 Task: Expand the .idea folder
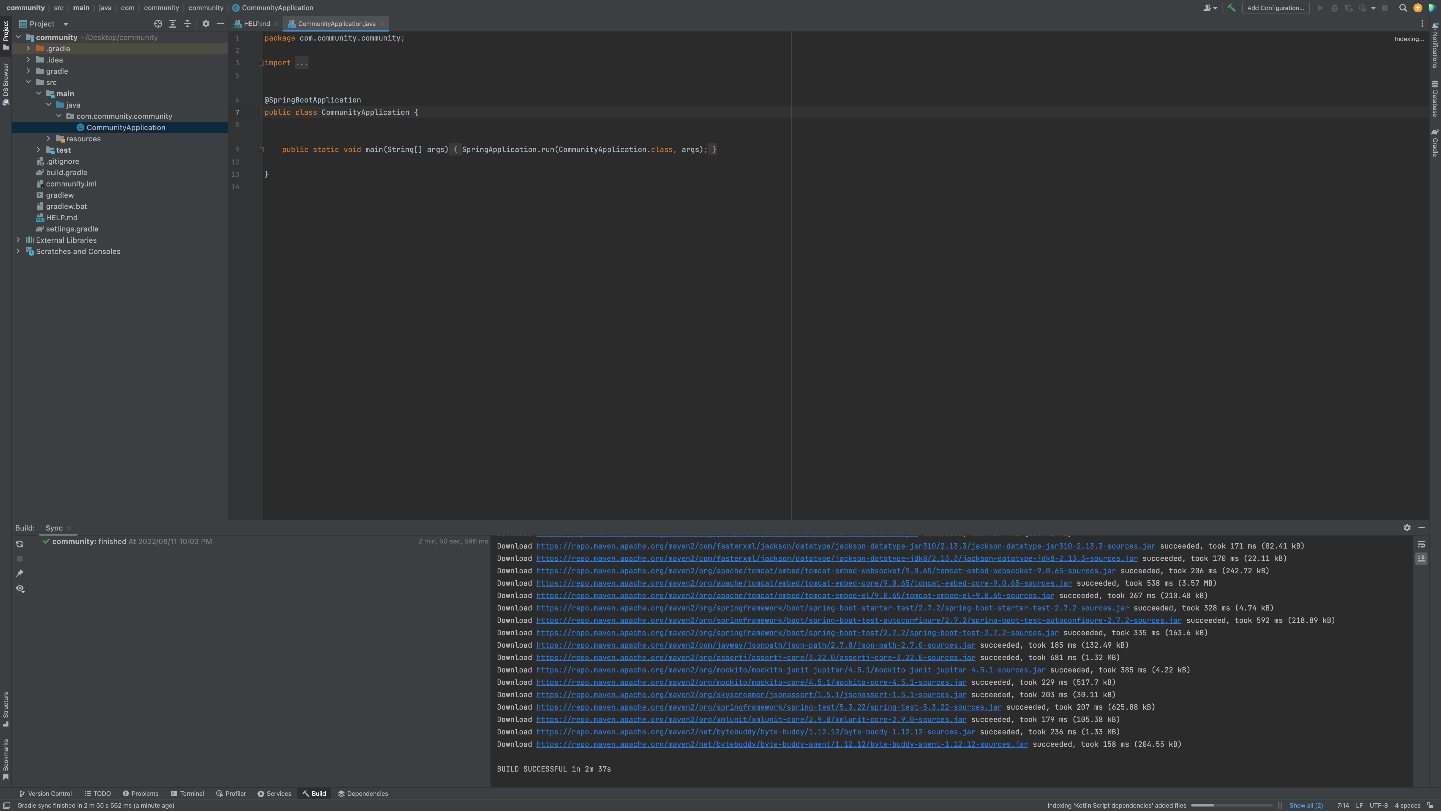[28, 60]
